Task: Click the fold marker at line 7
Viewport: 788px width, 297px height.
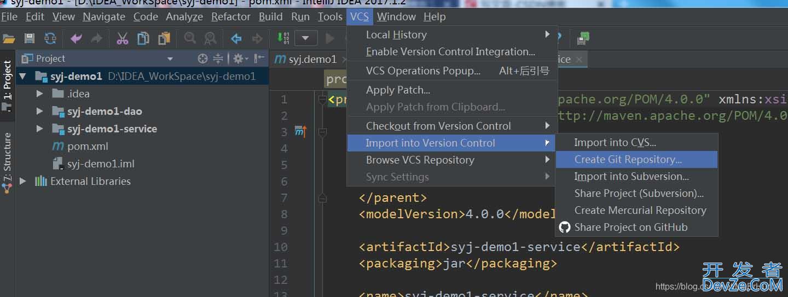Action: 322,198
